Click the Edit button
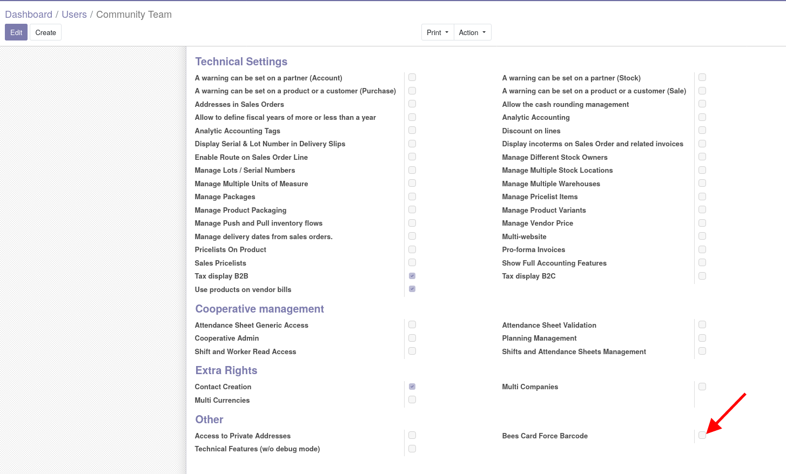Viewport: 786px width, 474px height. [16, 32]
